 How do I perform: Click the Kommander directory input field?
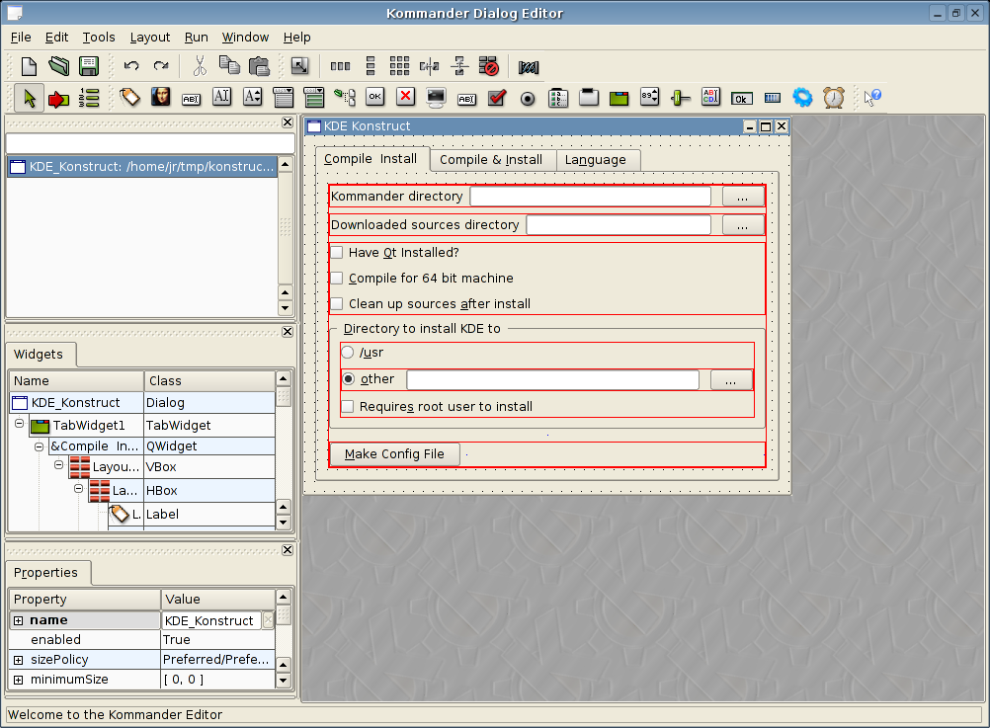(590, 197)
